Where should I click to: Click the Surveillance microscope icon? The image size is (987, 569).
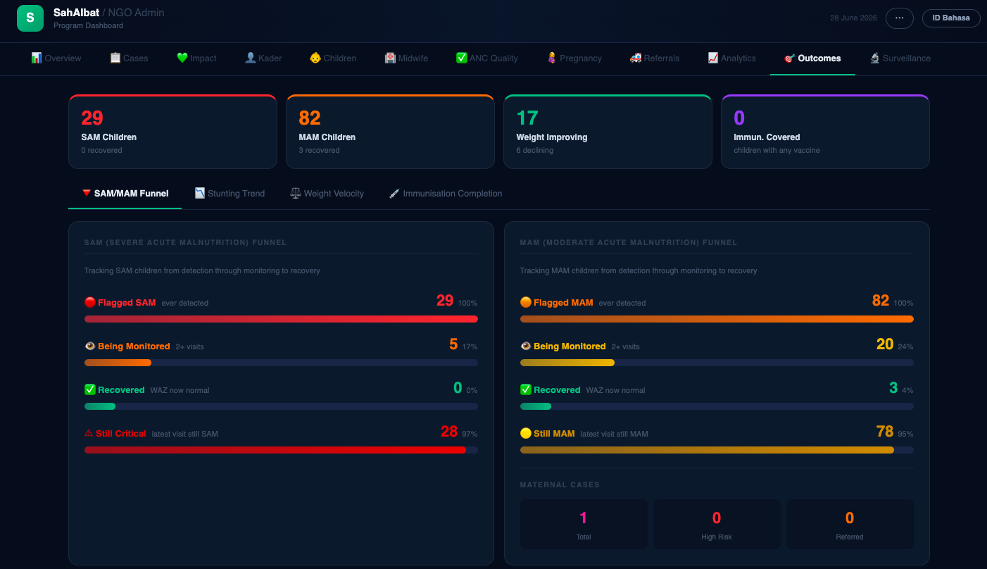tap(875, 58)
